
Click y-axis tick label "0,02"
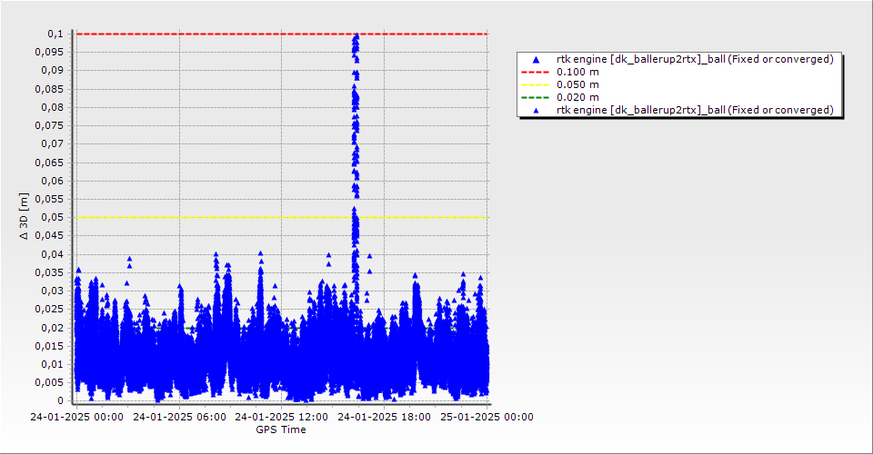(53, 328)
